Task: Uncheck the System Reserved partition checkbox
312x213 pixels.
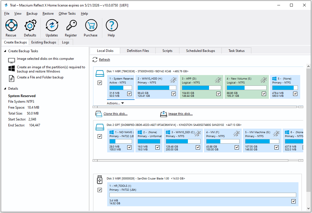Action: [x=129, y=94]
